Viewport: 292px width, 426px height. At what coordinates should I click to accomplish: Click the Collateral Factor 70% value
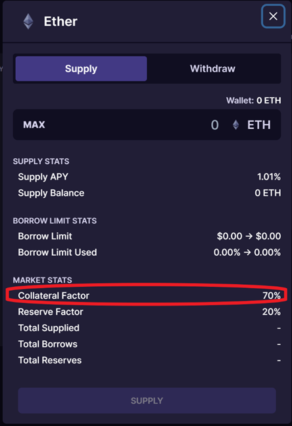(x=272, y=295)
